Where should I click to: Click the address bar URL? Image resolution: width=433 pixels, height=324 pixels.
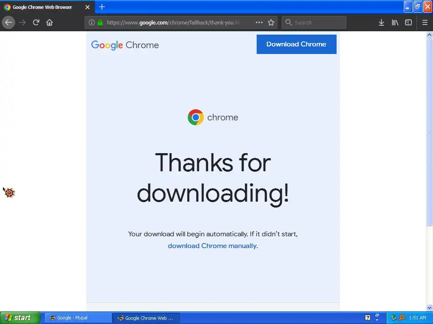pyautogui.click(x=173, y=23)
